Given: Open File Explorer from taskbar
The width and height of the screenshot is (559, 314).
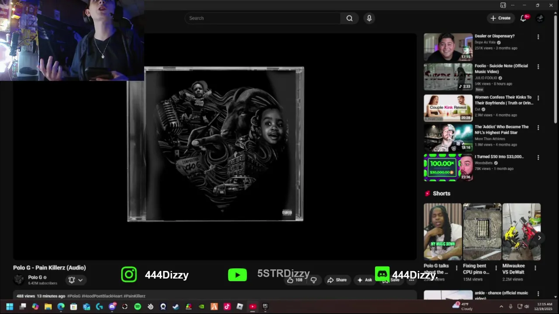Looking at the screenshot, I should [x=48, y=307].
